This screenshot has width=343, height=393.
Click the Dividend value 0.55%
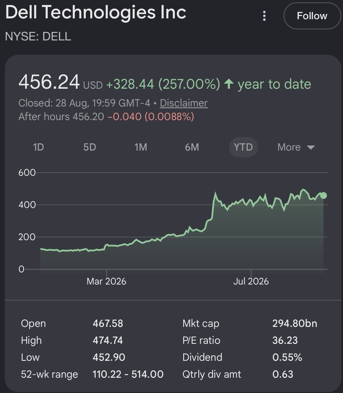click(x=287, y=357)
